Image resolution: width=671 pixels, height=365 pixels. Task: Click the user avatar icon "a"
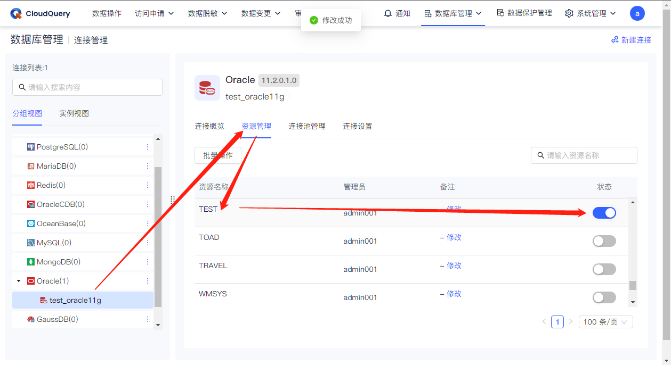[637, 13]
